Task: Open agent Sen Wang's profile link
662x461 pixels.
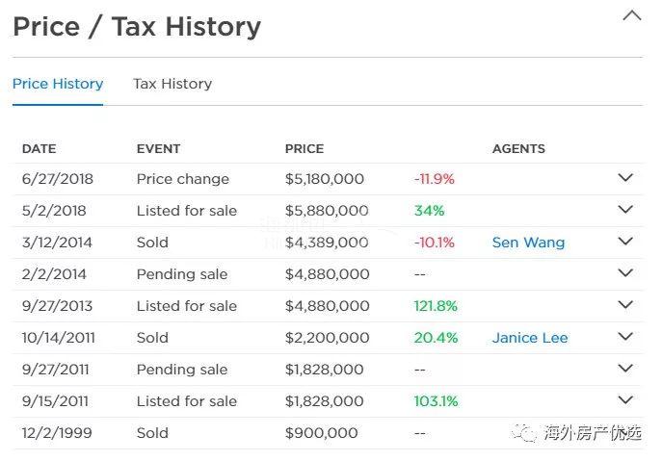Action: (x=528, y=243)
